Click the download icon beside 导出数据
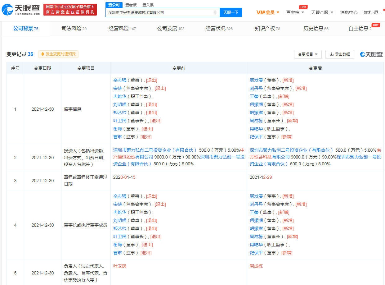Viewport: 385px width, 285px height. [332, 54]
